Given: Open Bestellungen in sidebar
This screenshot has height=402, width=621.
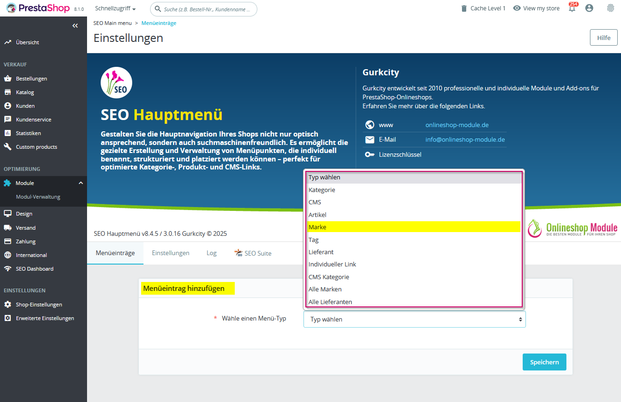Looking at the screenshot, I should pos(32,79).
